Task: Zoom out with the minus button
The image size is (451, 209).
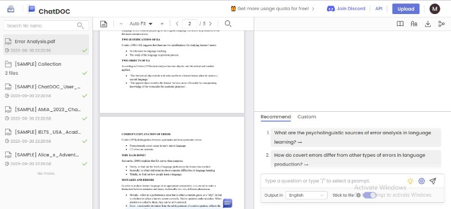Action: point(121,24)
